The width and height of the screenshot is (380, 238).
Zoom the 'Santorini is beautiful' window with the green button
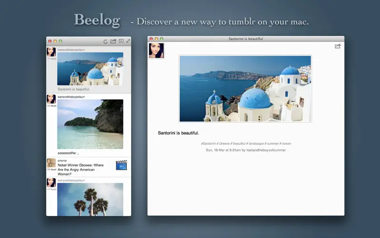point(161,39)
